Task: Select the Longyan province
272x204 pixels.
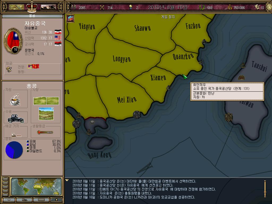Action: (x=122, y=59)
